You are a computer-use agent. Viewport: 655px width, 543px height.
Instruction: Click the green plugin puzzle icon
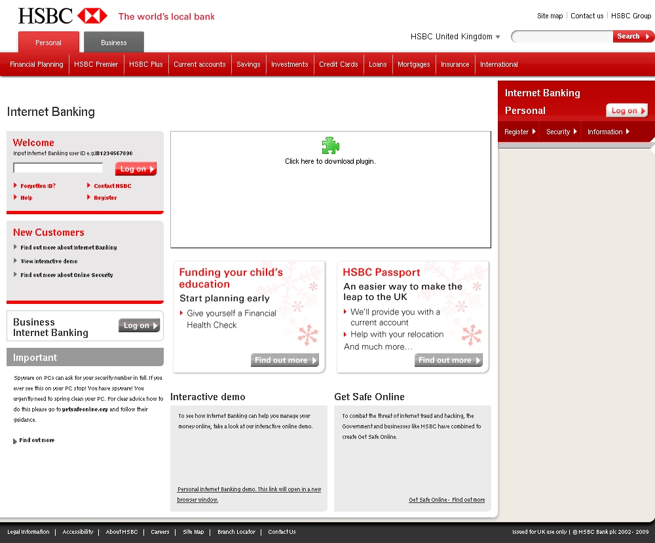click(330, 145)
